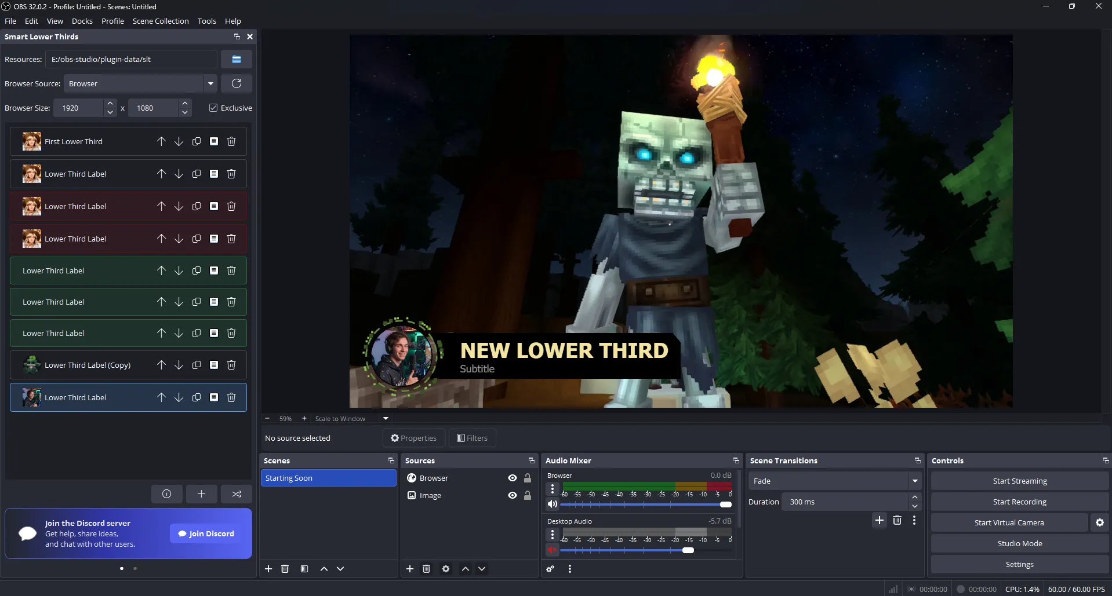Click the Join Discord button
This screenshot has width=1112, height=596.
[205, 533]
